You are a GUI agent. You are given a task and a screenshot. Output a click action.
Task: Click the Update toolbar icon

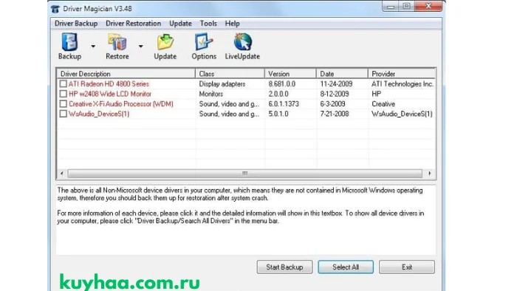165,46
